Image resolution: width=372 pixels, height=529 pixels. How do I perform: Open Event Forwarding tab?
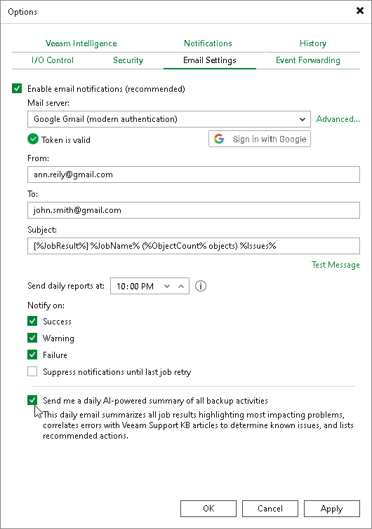(x=308, y=60)
